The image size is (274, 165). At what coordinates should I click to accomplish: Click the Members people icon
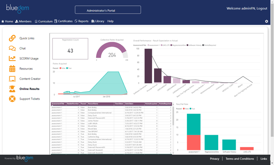[17, 21]
